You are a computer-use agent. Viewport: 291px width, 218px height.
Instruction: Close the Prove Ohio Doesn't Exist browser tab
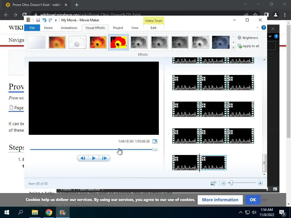pyautogui.click(x=66, y=5)
